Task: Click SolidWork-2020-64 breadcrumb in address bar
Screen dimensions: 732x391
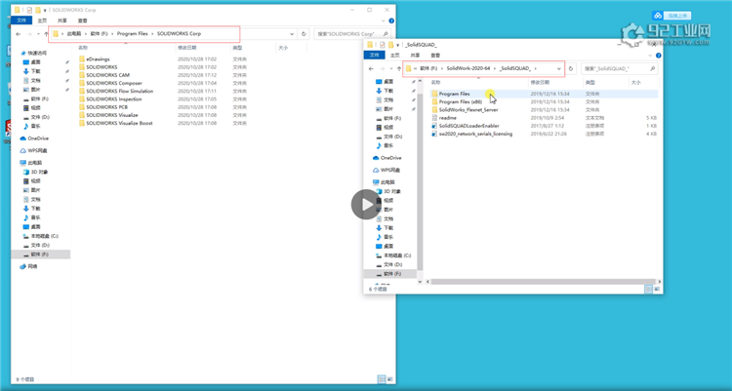Action: click(468, 68)
